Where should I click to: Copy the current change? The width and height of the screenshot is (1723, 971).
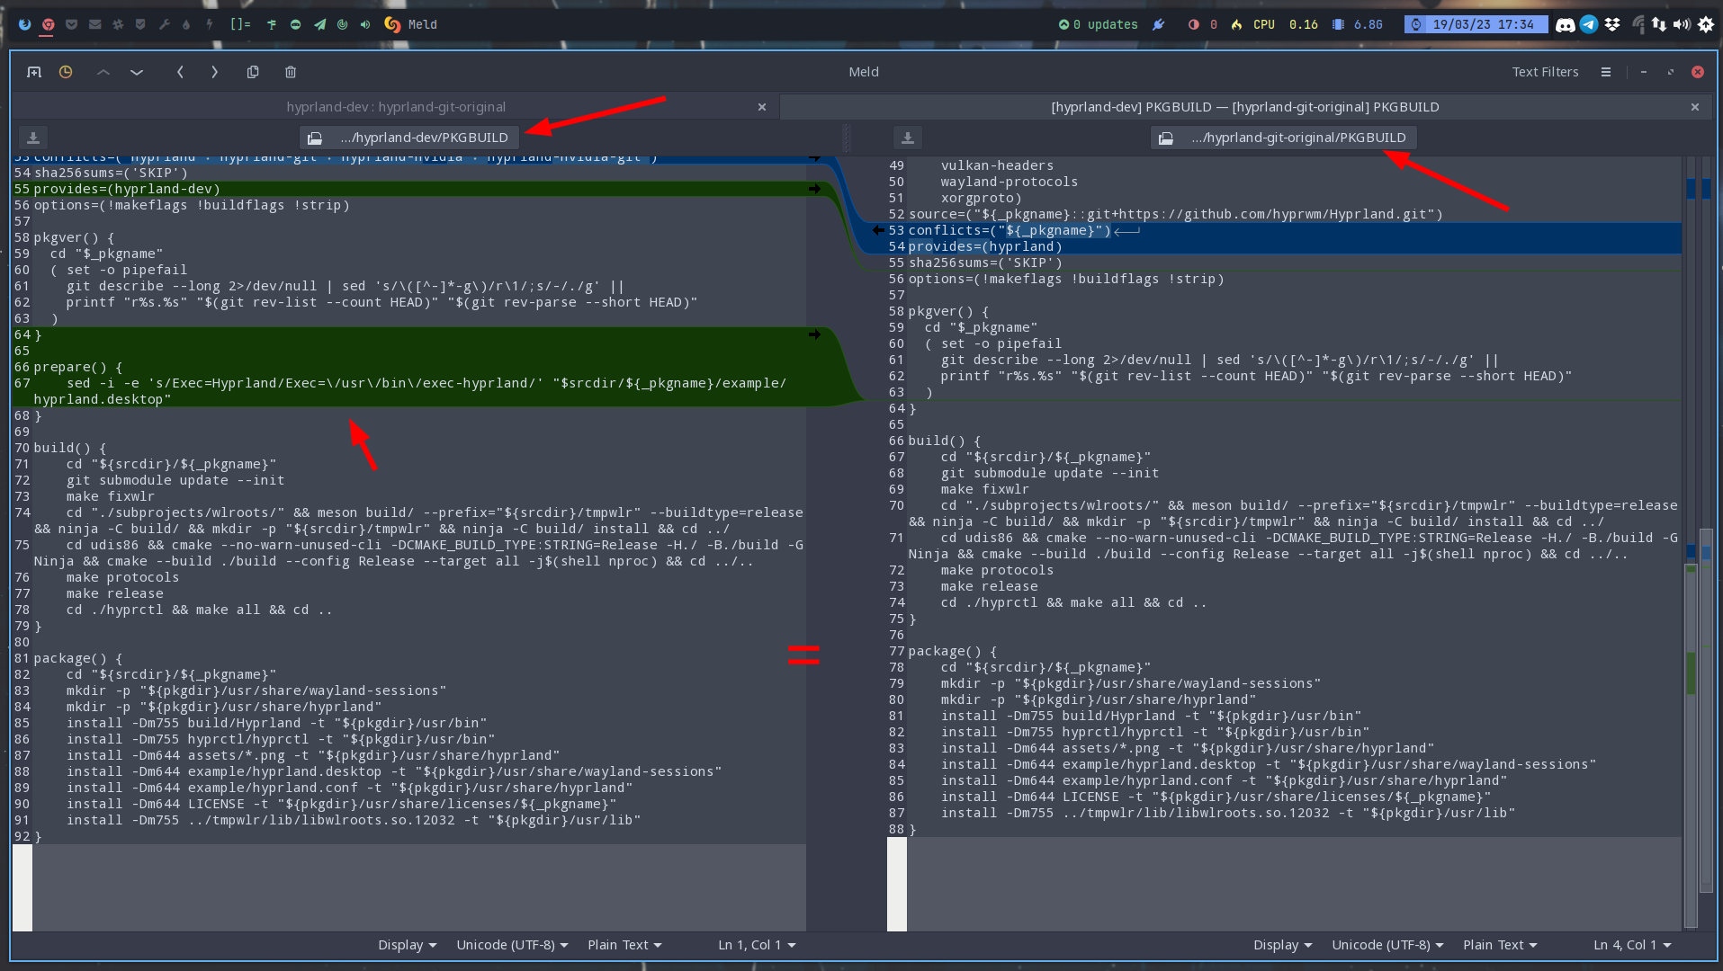pyautogui.click(x=253, y=72)
